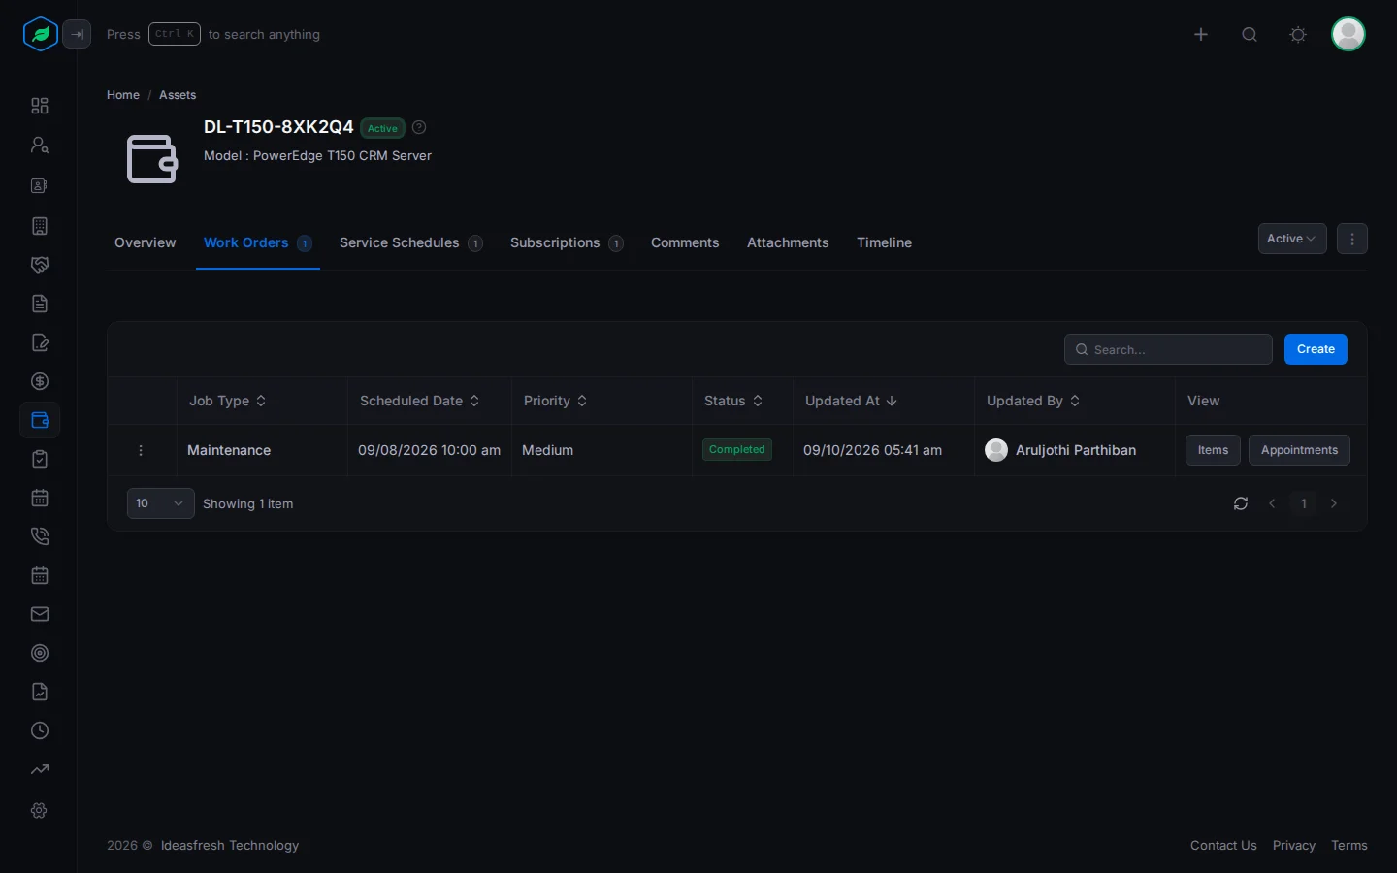Open the asset more-options menu beside Active dropdown
Screen dimensions: 1397x873
tap(1352, 239)
